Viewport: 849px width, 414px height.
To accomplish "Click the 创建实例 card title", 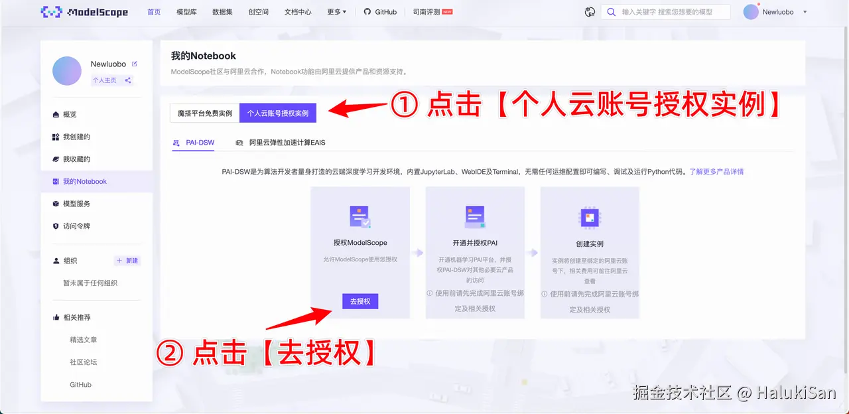I will point(590,243).
